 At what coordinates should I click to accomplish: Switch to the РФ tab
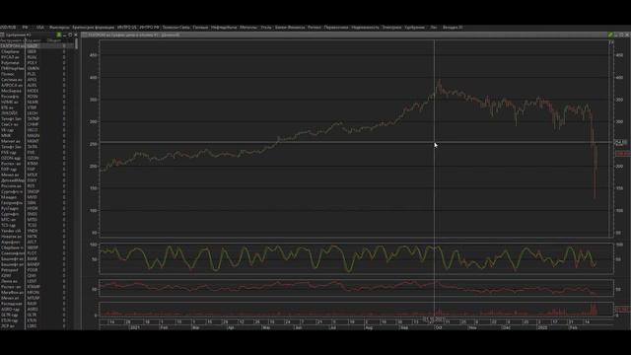click(25, 28)
